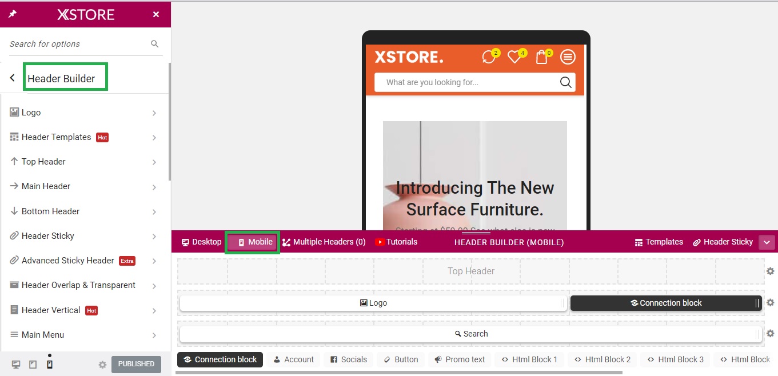778x376 pixels.
Task: Switch preview to tablet device icon
Action: tap(33, 365)
